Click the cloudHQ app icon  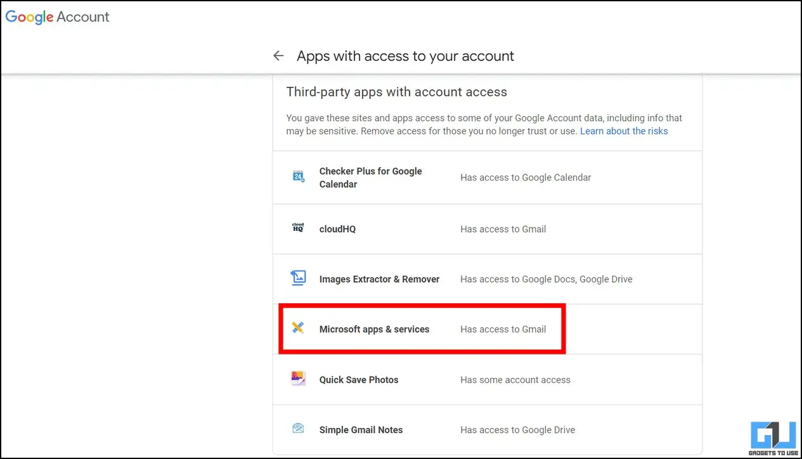tap(298, 228)
